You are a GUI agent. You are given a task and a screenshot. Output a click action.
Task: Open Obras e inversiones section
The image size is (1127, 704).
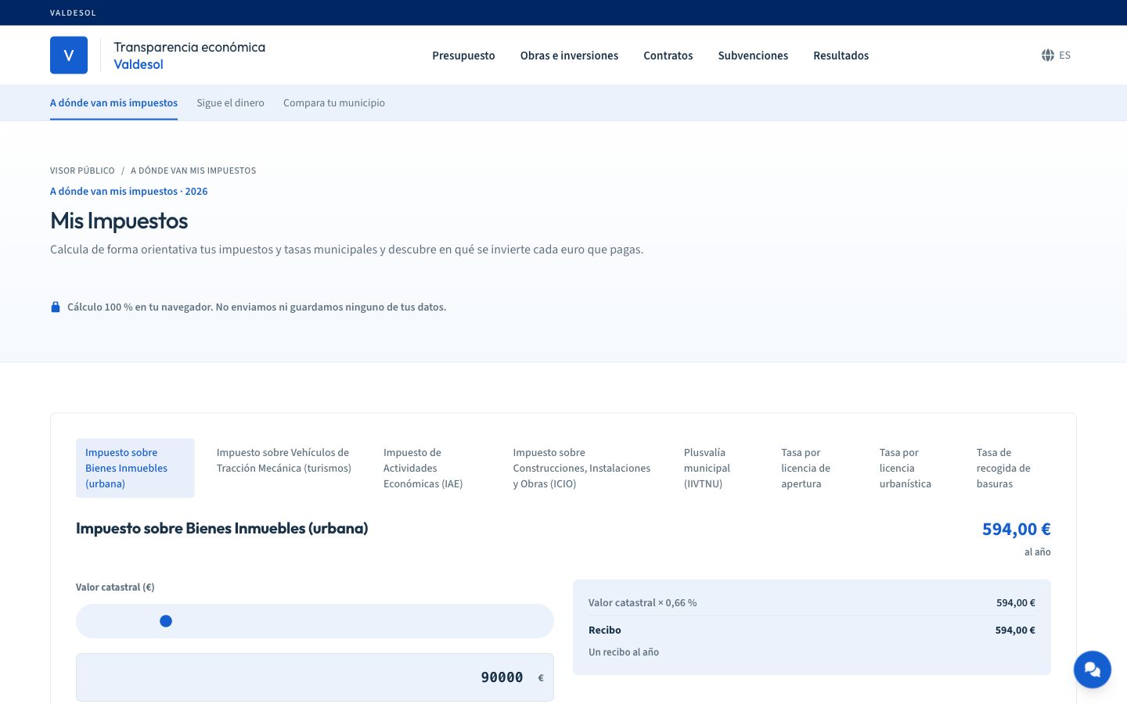[x=569, y=56]
